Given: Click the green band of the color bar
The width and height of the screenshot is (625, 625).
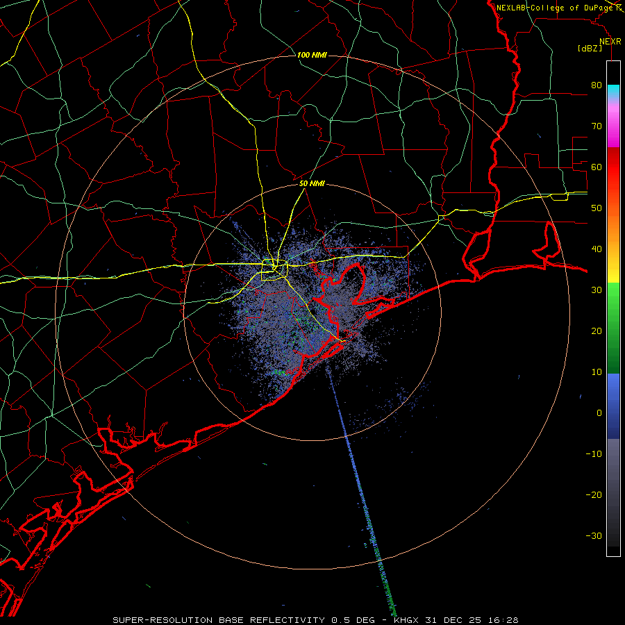Looking at the screenshot, I should [613, 328].
